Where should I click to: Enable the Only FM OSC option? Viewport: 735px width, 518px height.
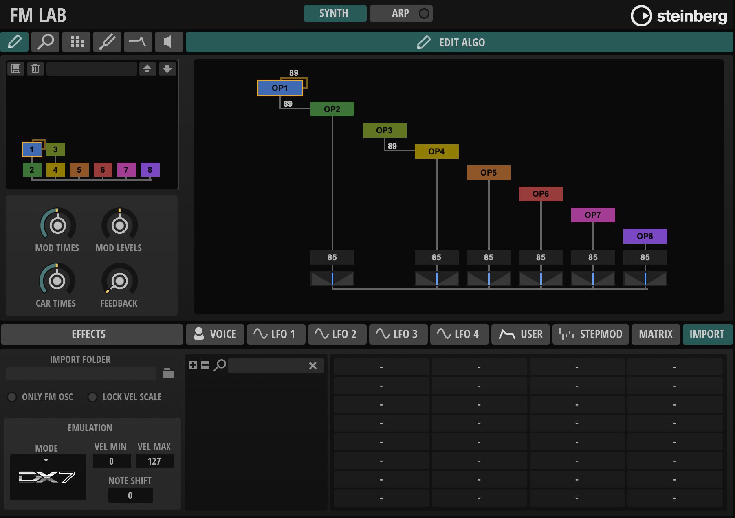coord(12,397)
